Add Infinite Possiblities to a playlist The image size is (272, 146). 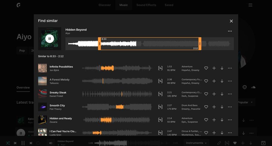click(214, 68)
